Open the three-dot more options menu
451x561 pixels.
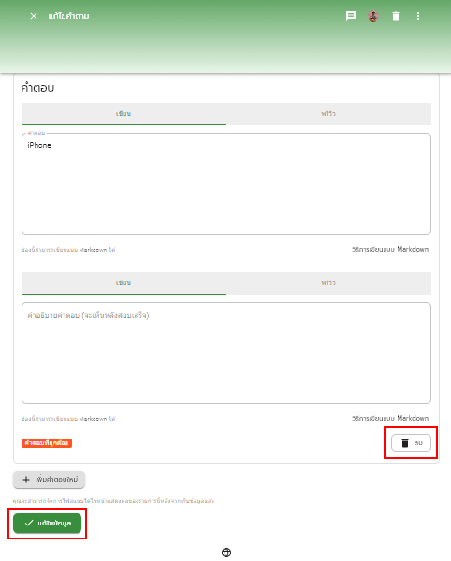click(418, 16)
